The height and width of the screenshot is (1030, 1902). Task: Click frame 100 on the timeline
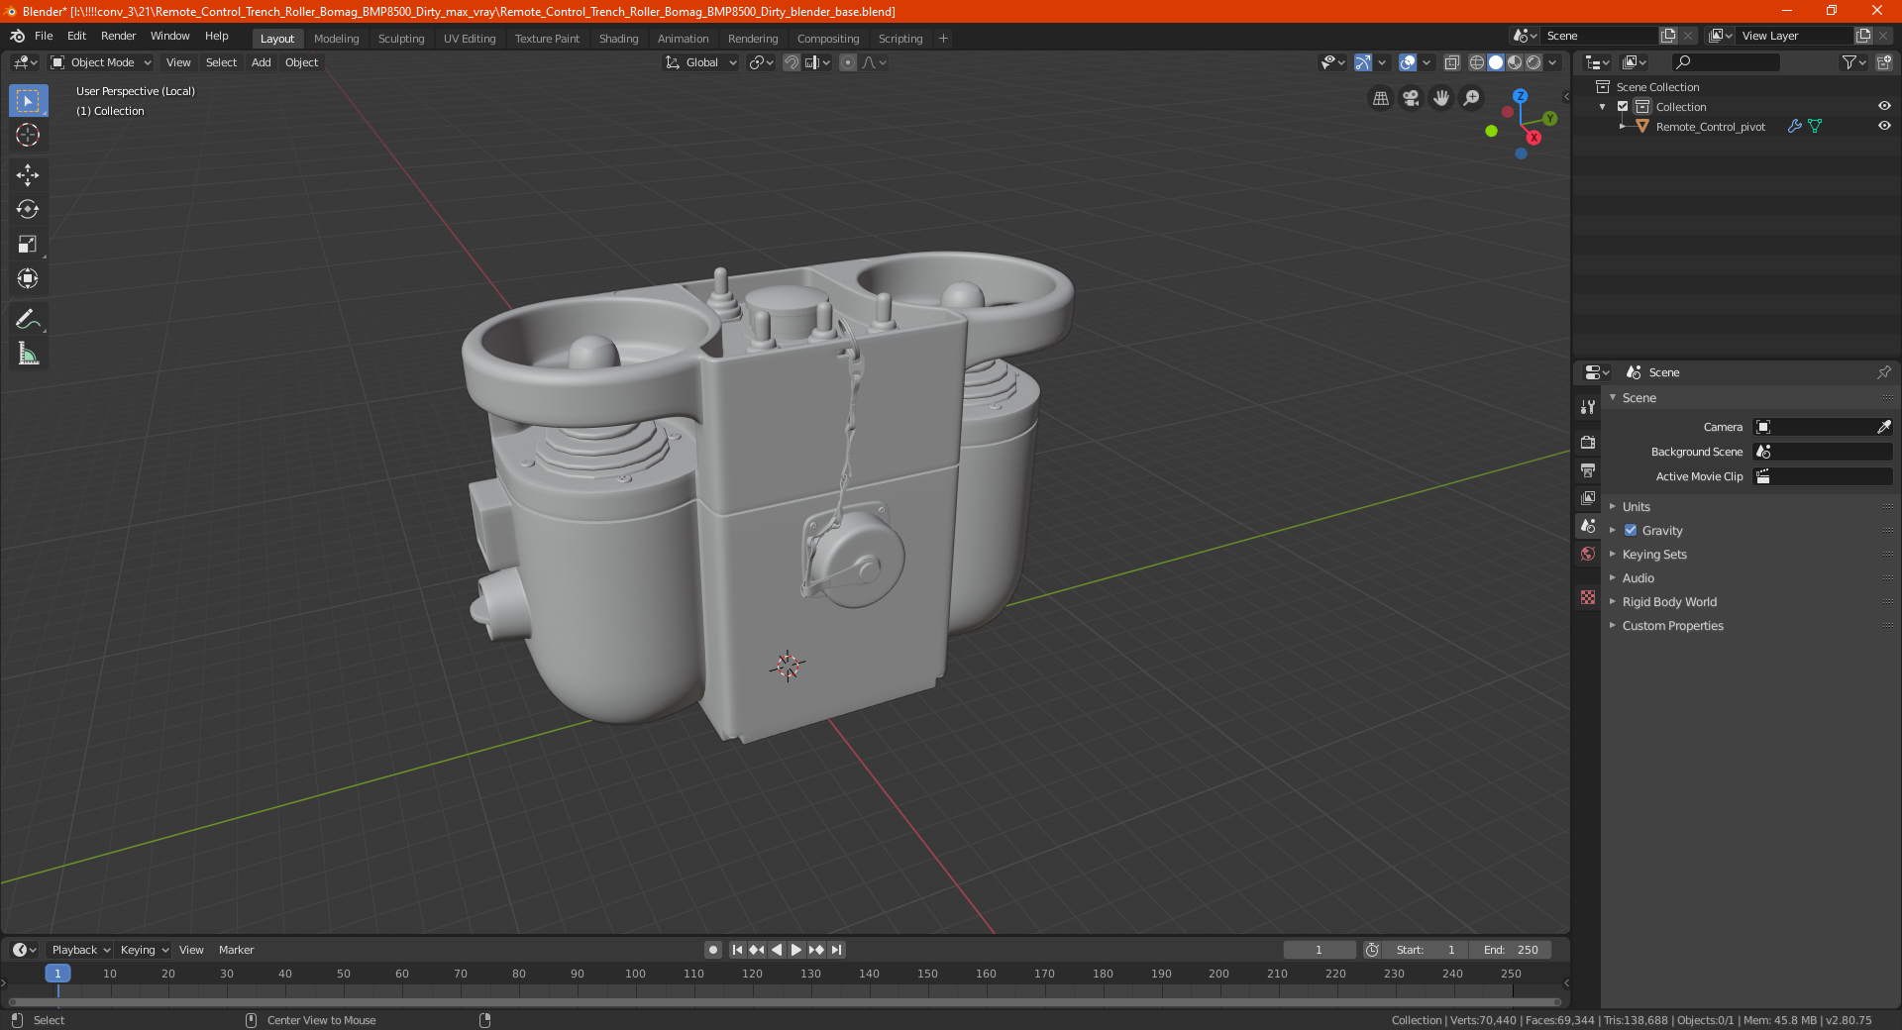[635, 975]
